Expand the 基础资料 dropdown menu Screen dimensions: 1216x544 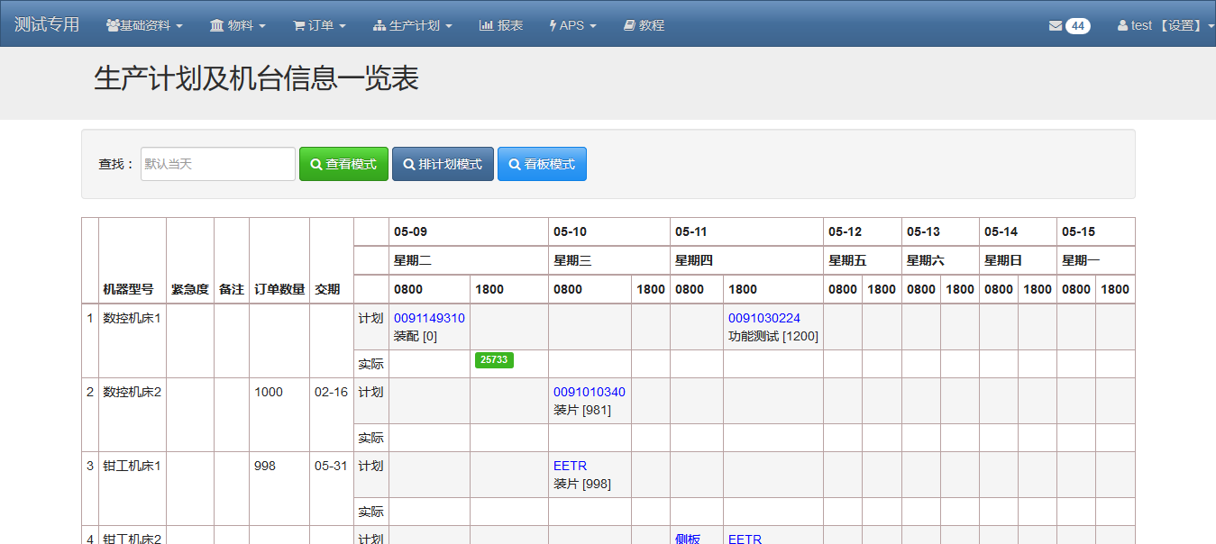(144, 26)
